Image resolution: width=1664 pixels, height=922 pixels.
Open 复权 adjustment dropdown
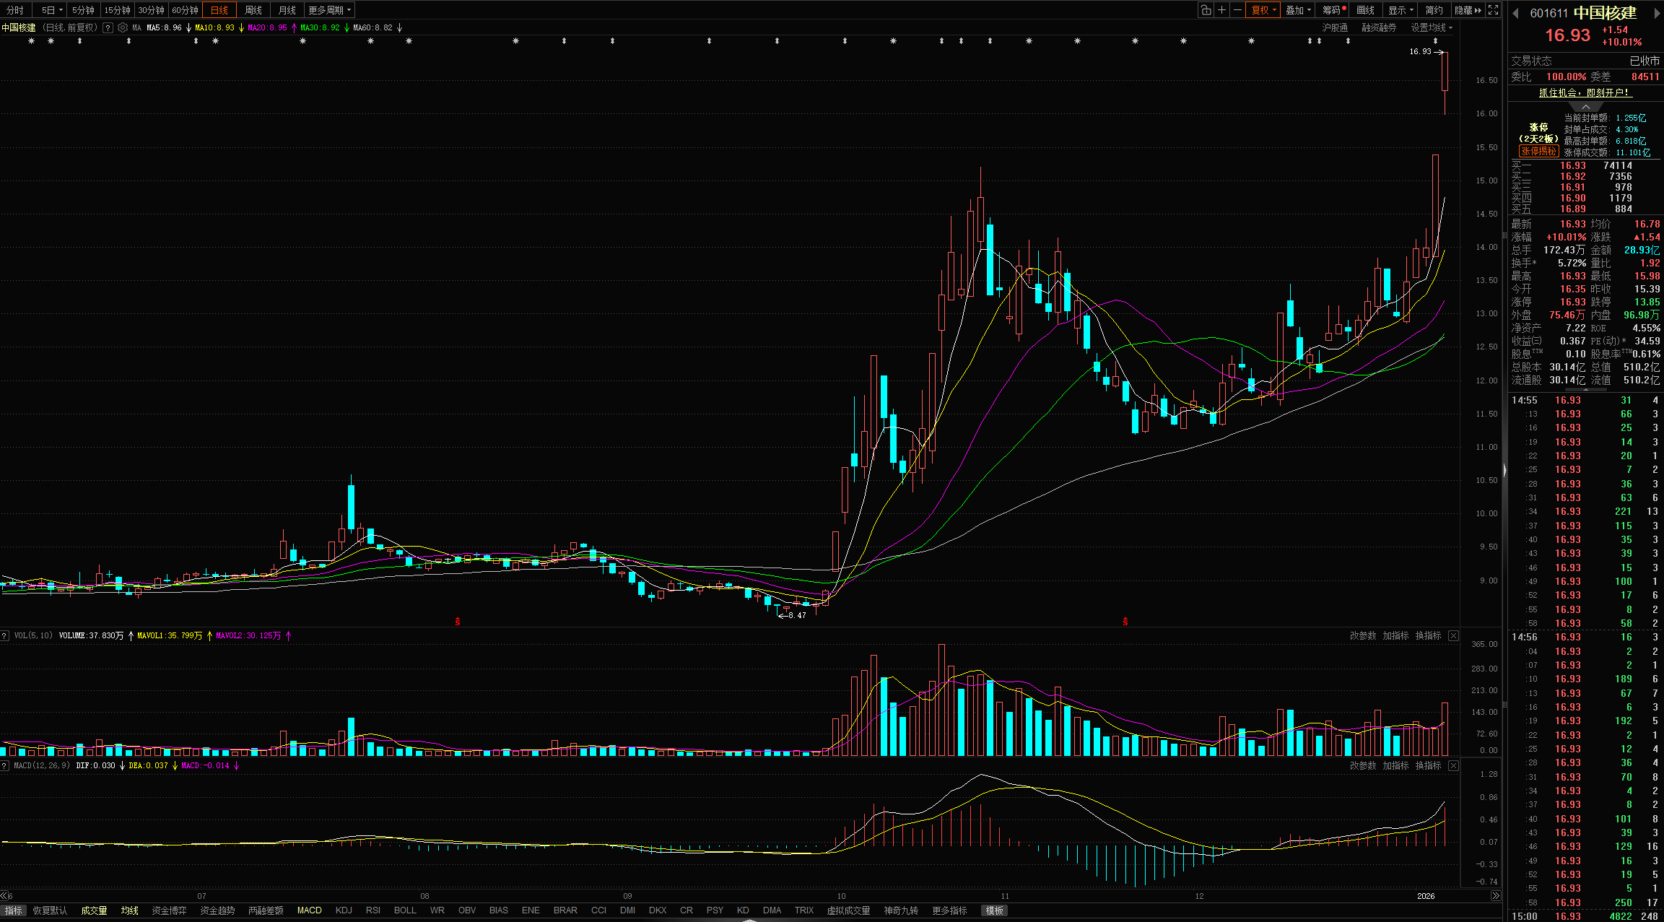click(x=1263, y=10)
